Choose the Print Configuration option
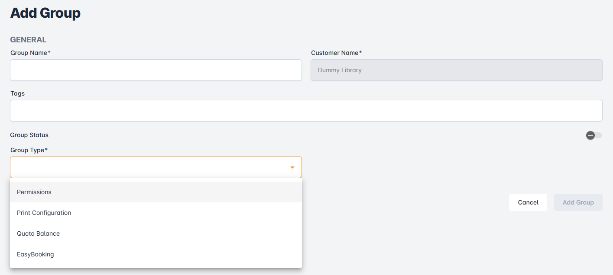This screenshot has width=613, height=275. [44, 213]
